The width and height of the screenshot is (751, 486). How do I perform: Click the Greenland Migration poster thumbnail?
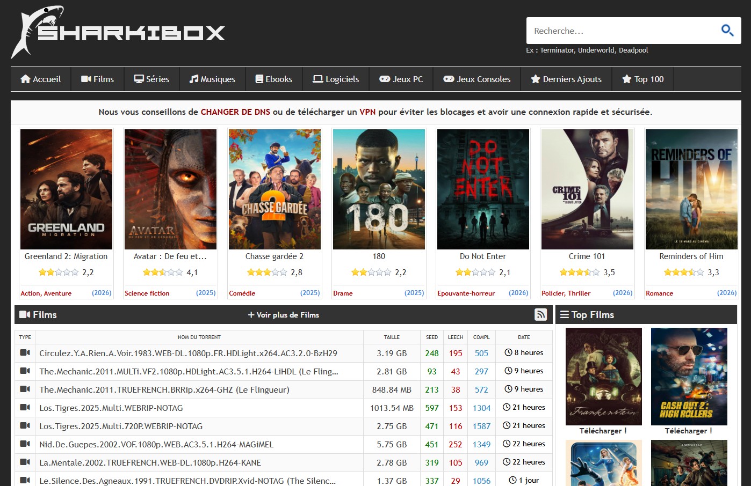(x=66, y=189)
